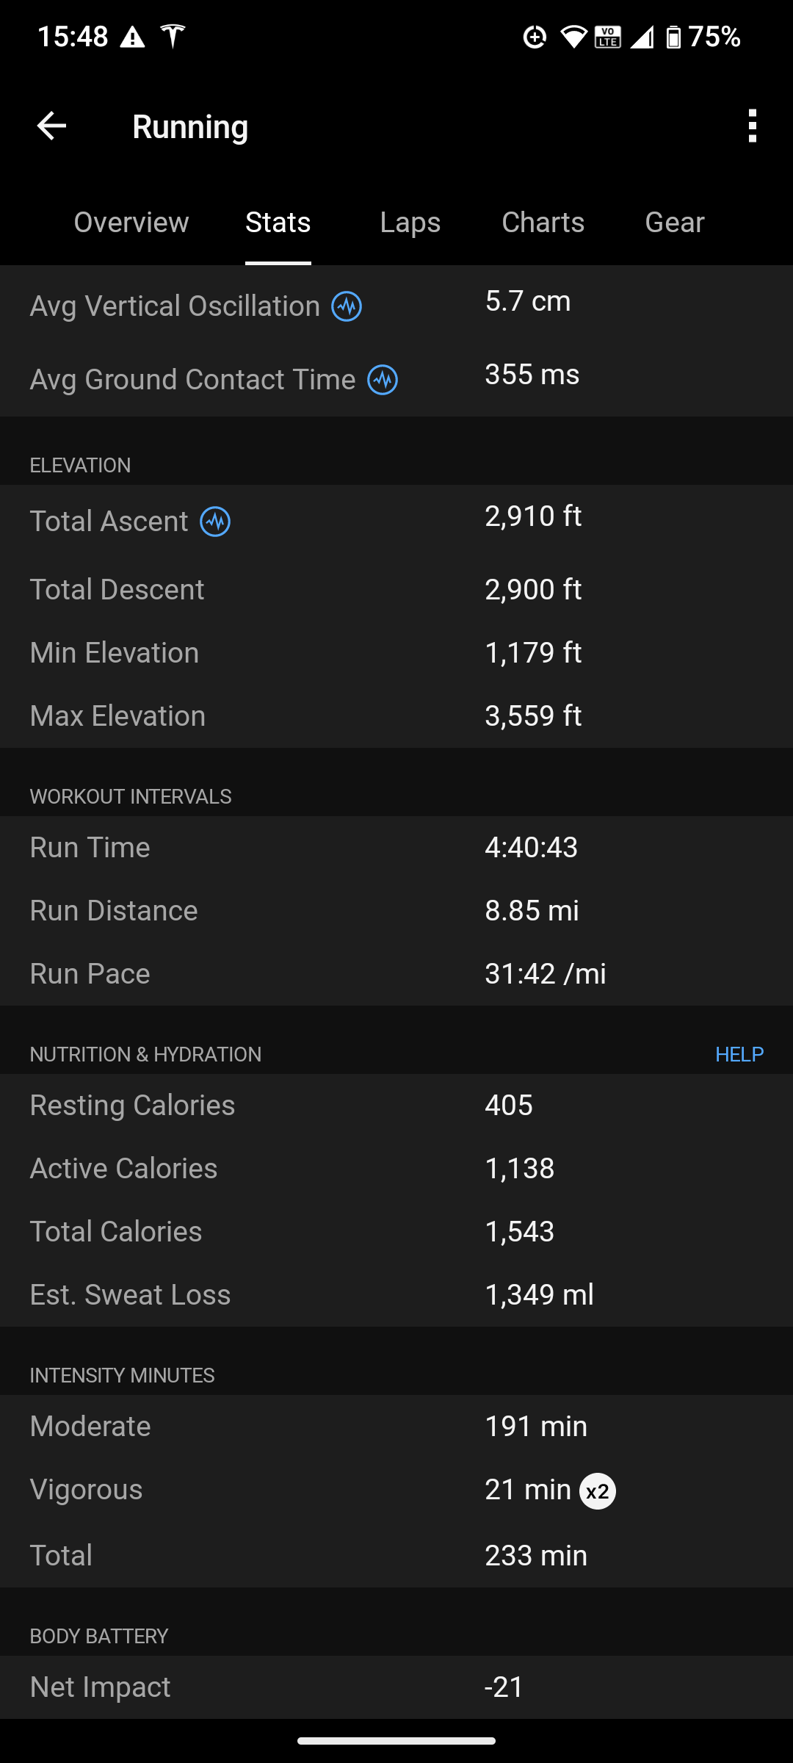This screenshot has width=793, height=1763.
Task: Open the Gear tab
Action: [x=674, y=222]
